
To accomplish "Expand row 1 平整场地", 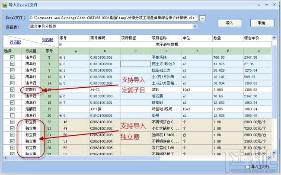I will click(x=61, y=57).
